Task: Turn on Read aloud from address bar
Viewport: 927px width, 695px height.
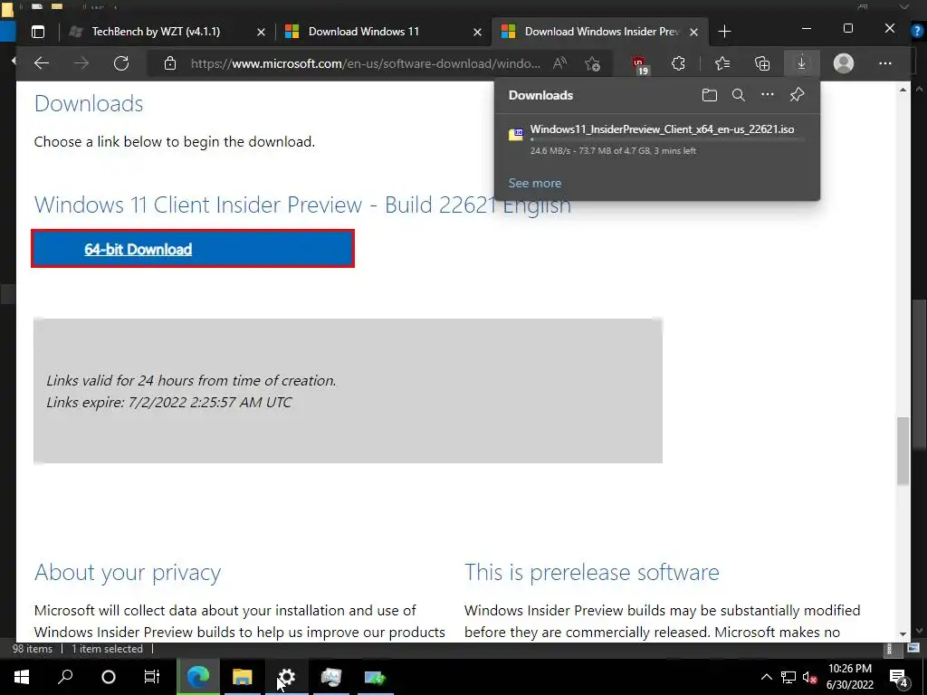Action: (559, 63)
